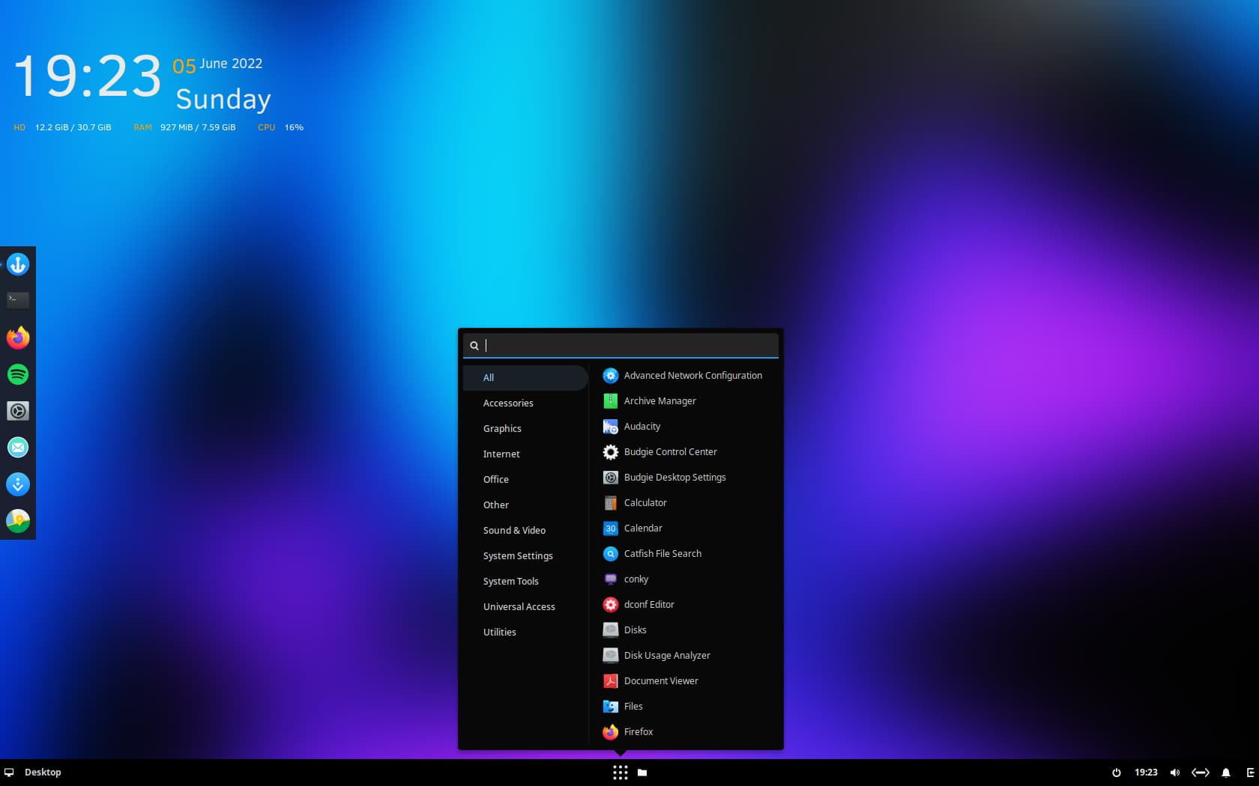
Task: Open the mail client dock icon
Action: 18,448
